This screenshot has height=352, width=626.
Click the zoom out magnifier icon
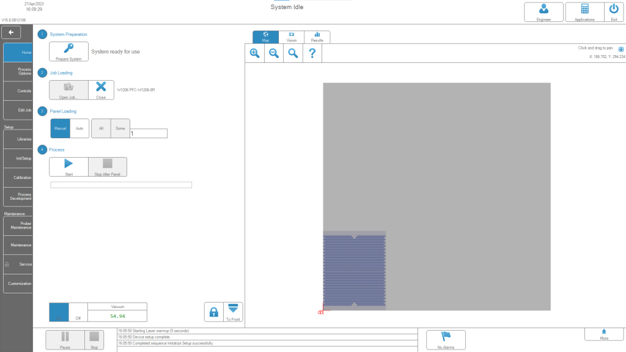click(x=274, y=53)
